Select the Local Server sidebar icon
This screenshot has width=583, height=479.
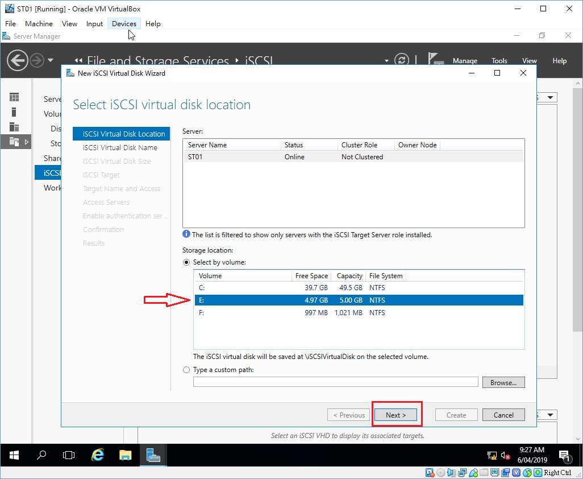(14, 112)
